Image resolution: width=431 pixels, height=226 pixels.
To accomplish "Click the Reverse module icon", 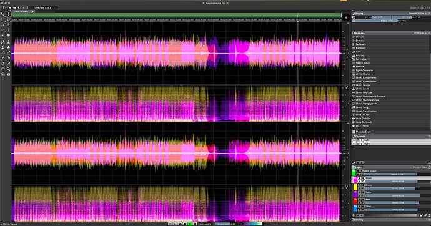I will pos(354,66).
